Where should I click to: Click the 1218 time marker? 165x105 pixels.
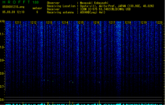coord(128,23)
